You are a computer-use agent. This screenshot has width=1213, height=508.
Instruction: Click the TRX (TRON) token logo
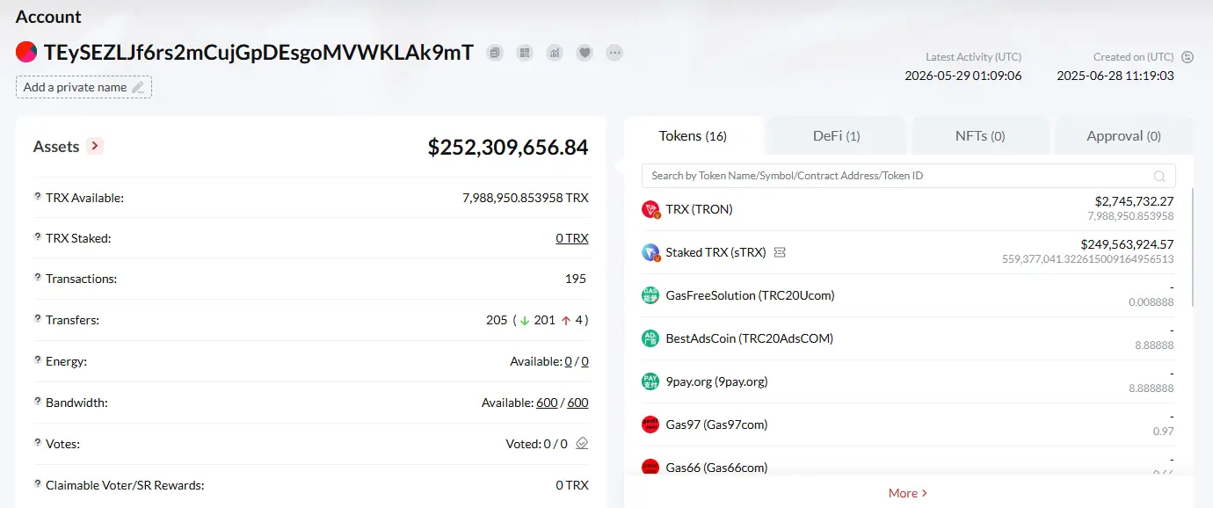coord(650,209)
